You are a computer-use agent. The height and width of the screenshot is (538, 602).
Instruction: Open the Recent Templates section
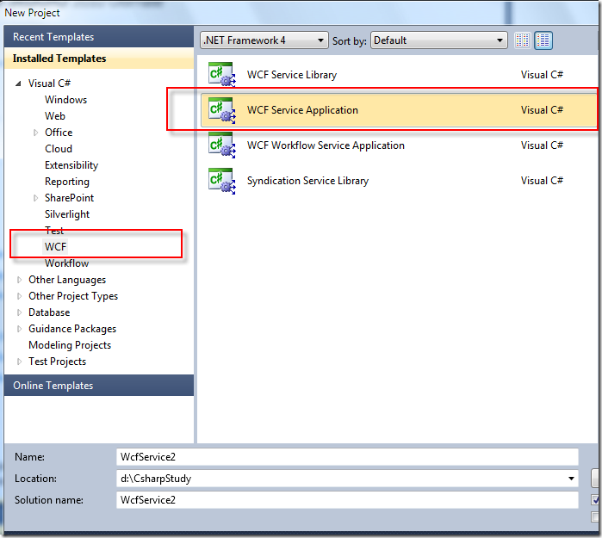pos(99,37)
